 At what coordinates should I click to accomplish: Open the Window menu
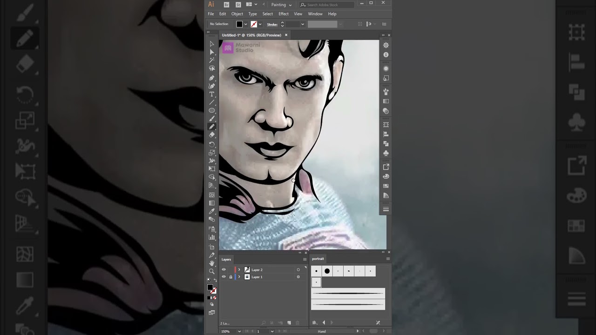[x=315, y=14]
